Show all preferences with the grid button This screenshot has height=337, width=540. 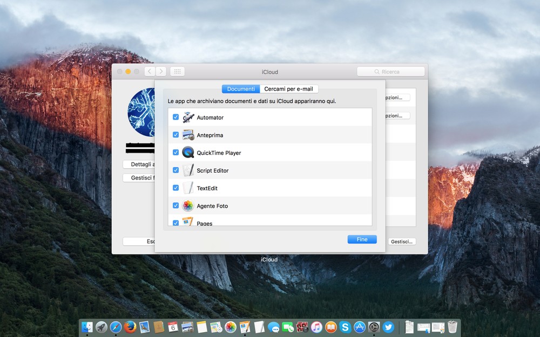[177, 71]
